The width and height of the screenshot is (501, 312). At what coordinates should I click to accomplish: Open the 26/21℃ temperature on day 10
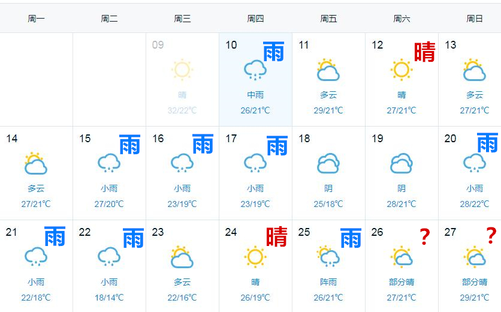pyautogui.click(x=255, y=110)
